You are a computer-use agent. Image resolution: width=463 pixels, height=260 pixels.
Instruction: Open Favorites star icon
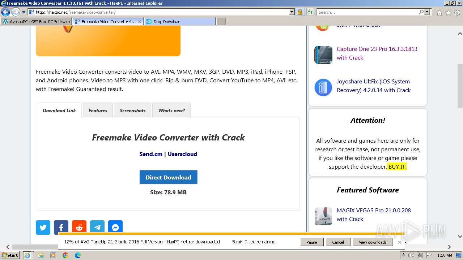448,13
